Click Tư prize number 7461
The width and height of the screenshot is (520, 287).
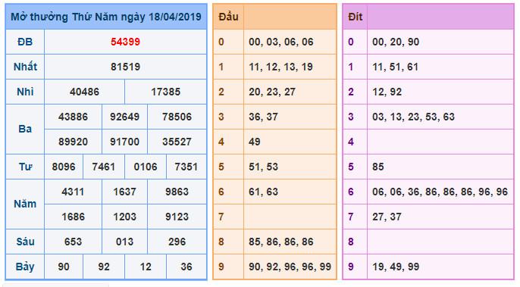[104, 167]
